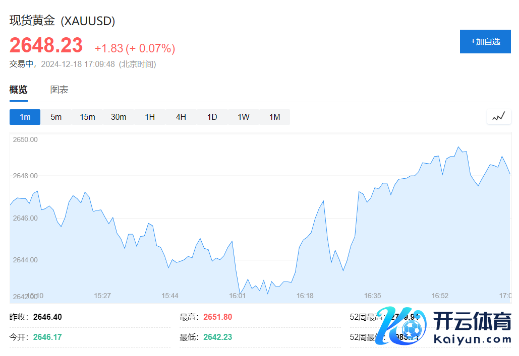Select the 1H hourly timeframe

pyautogui.click(x=150, y=117)
